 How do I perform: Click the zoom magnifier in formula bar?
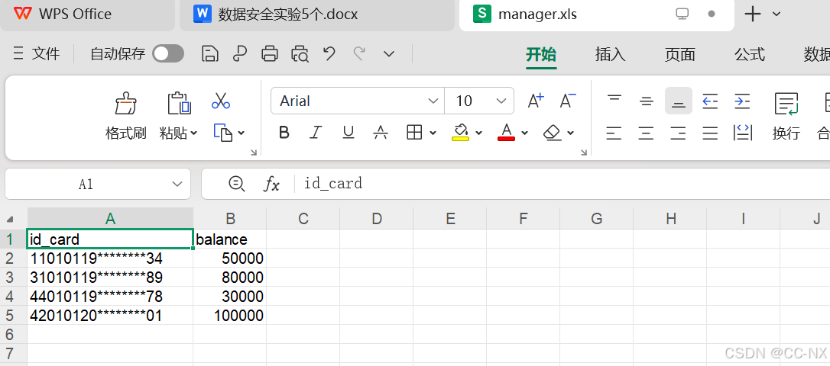236,184
